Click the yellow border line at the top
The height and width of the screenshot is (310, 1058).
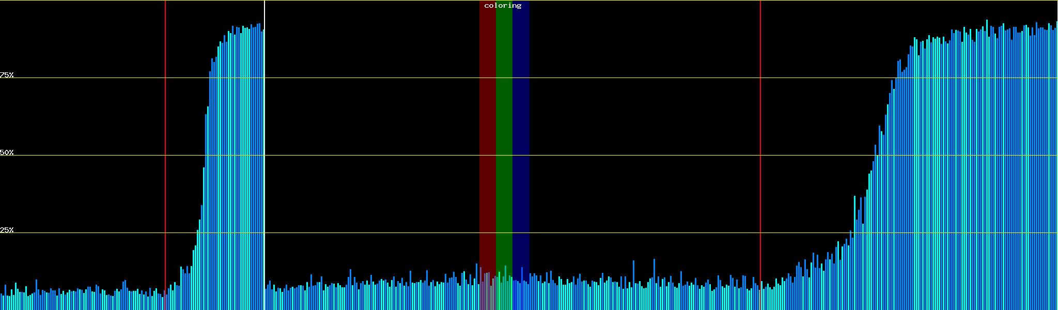(x=362, y=1)
